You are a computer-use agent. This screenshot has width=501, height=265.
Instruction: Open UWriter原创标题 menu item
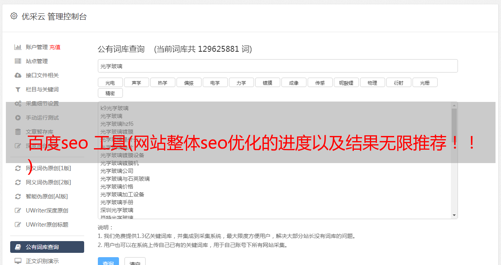47,225
